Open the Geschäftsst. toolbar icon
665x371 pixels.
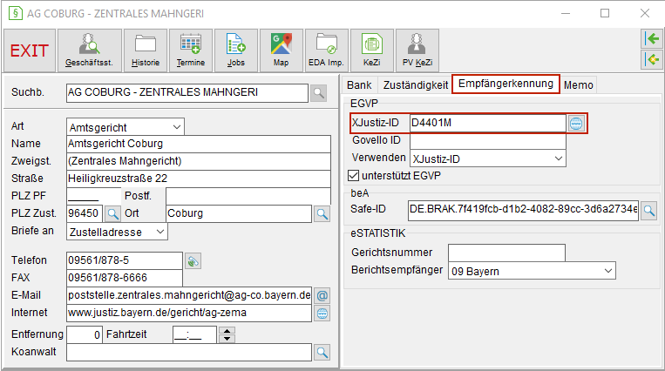pos(90,51)
